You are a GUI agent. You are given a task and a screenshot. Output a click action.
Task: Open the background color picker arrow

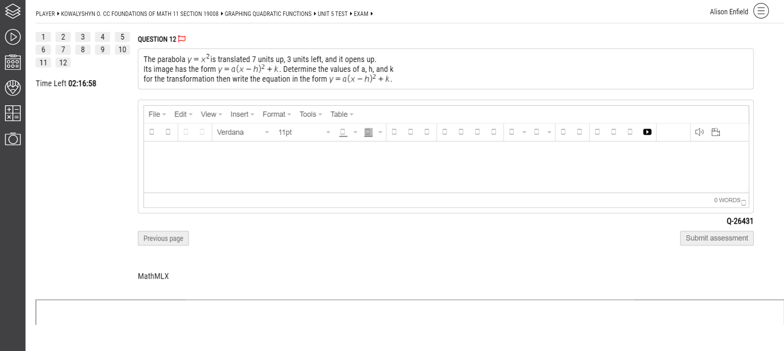point(380,132)
